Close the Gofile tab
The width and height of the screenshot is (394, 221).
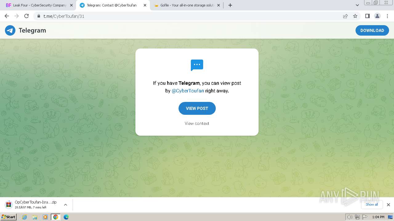(219, 5)
